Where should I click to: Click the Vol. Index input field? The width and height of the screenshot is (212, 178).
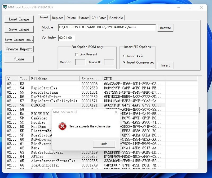tap(67, 38)
